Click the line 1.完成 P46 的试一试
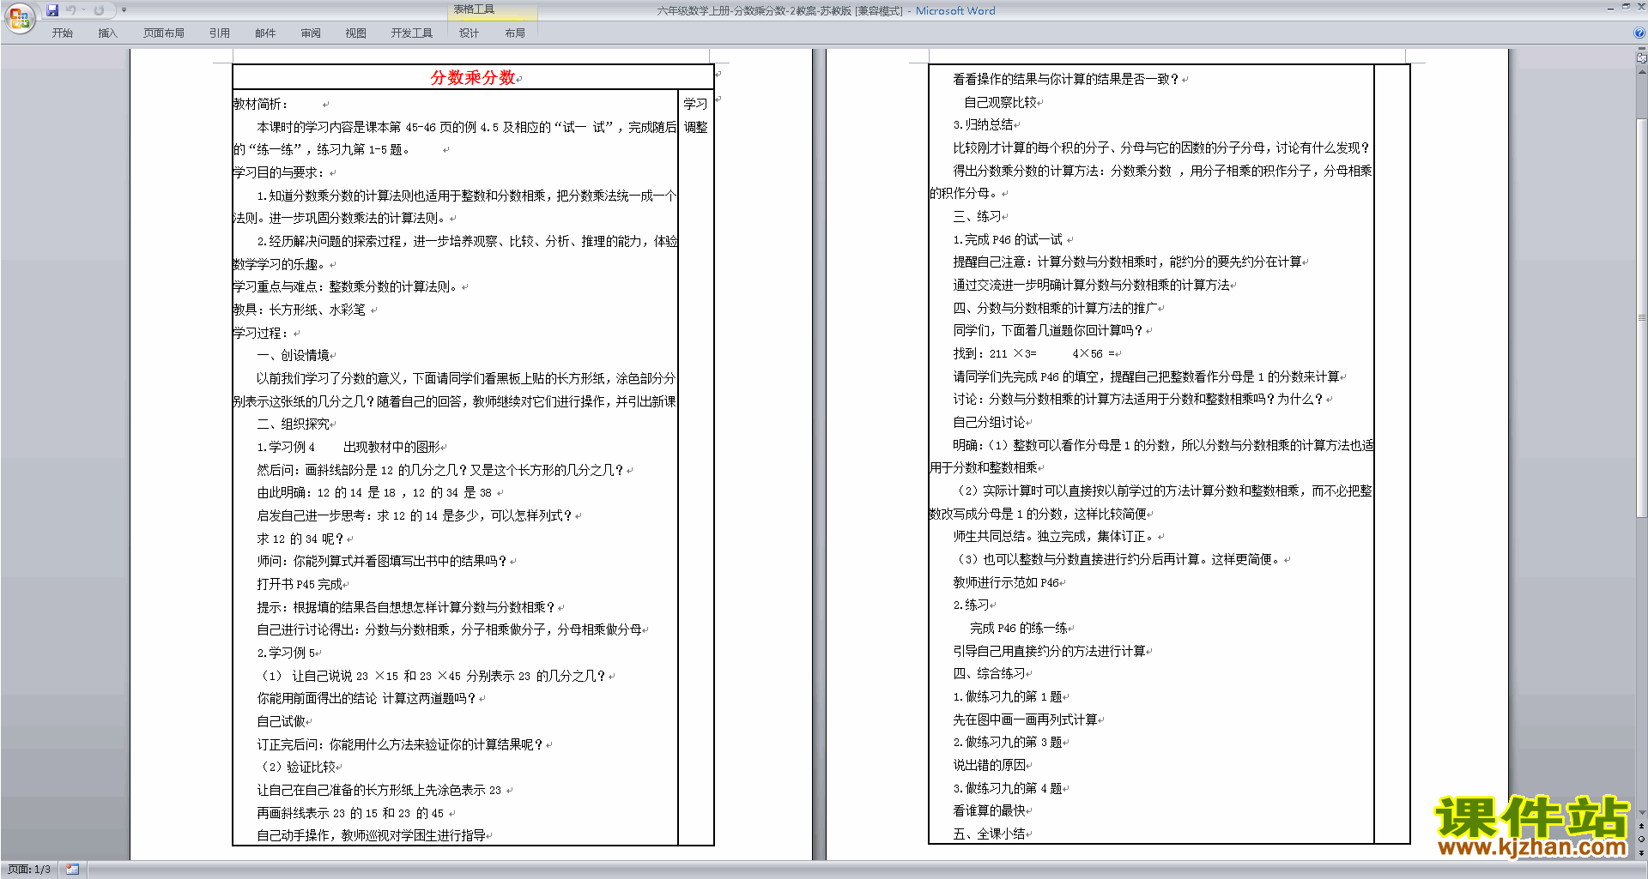1648x879 pixels. 1008,239
